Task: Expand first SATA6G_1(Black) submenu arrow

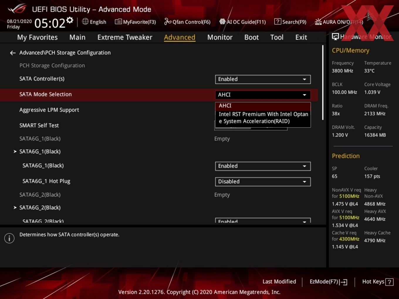Action: [15, 152]
